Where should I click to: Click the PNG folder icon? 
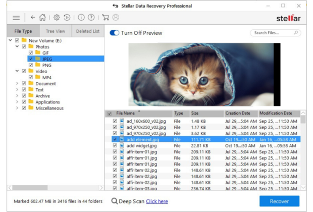(x=38, y=65)
